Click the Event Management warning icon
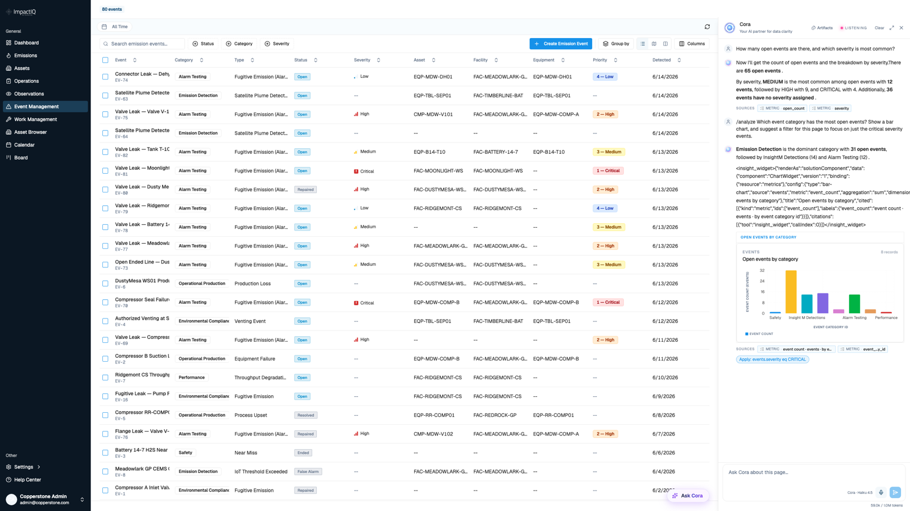Image resolution: width=910 pixels, height=511 pixels. tap(9, 107)
